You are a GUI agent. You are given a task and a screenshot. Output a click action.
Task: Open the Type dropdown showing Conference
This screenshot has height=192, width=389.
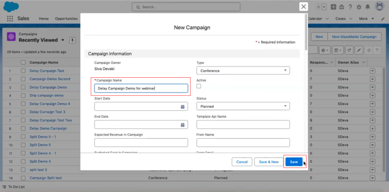[x=243, y=70]
